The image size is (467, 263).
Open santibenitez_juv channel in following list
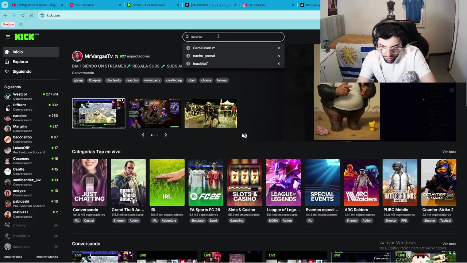31,182
